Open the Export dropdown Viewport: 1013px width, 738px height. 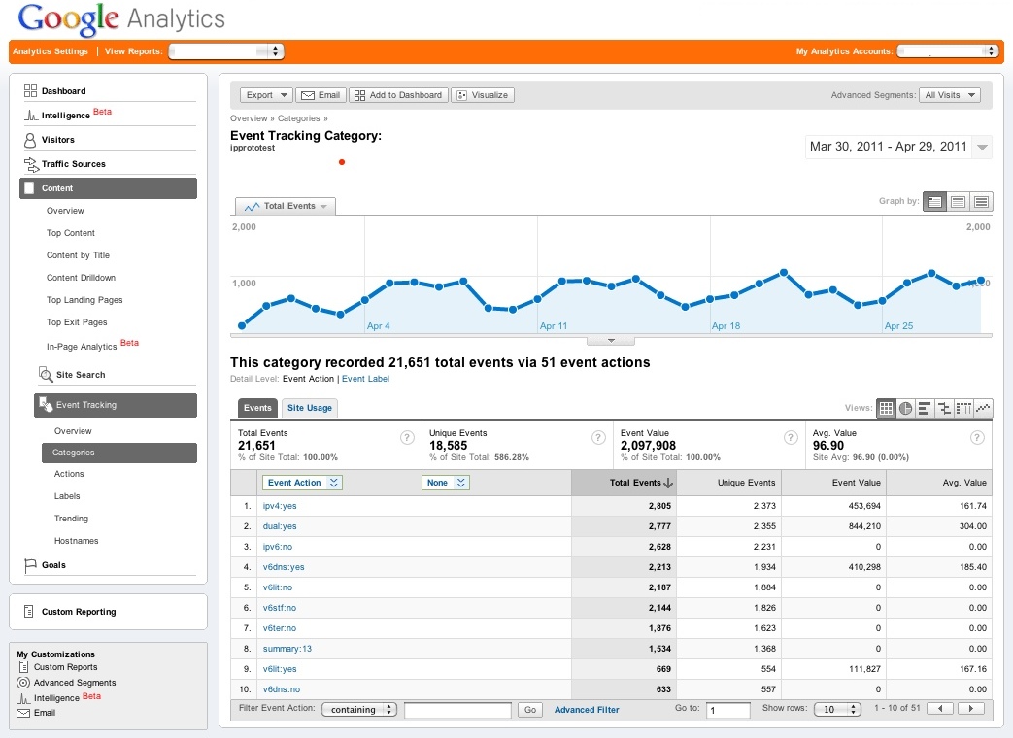pyautogui.click(x=266, y=95)
